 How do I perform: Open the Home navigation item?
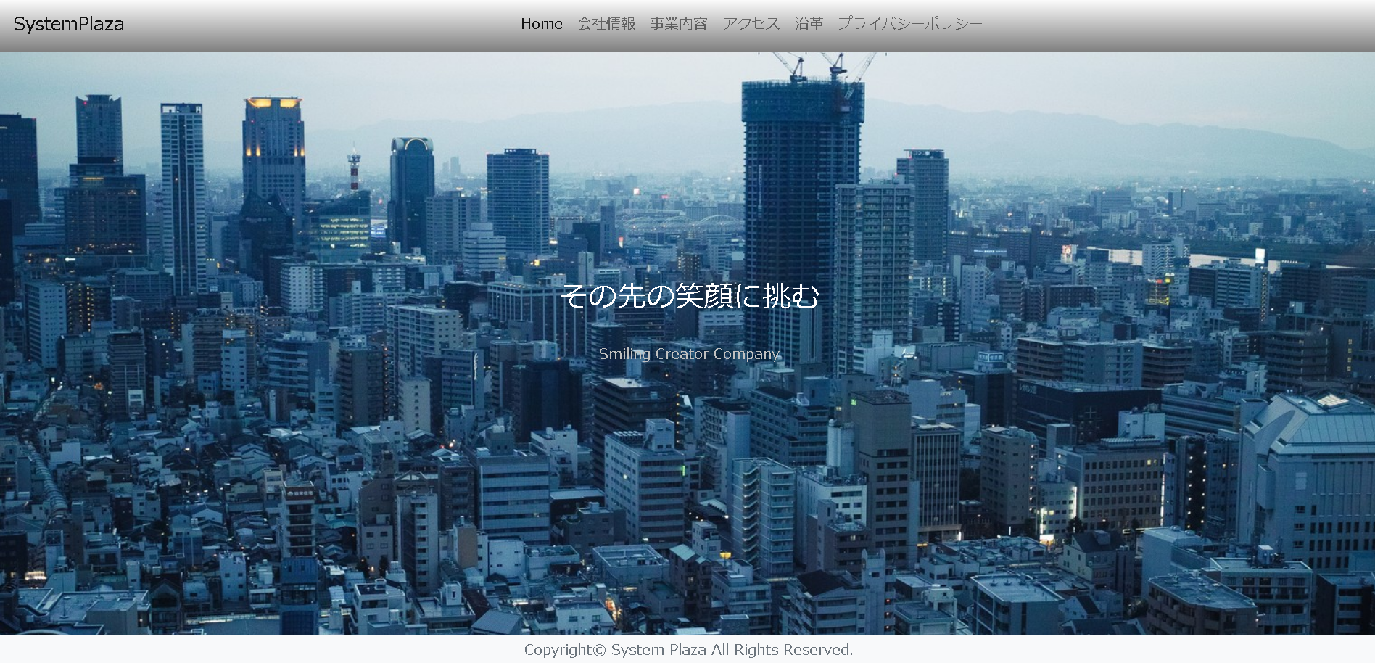[541, 24]
